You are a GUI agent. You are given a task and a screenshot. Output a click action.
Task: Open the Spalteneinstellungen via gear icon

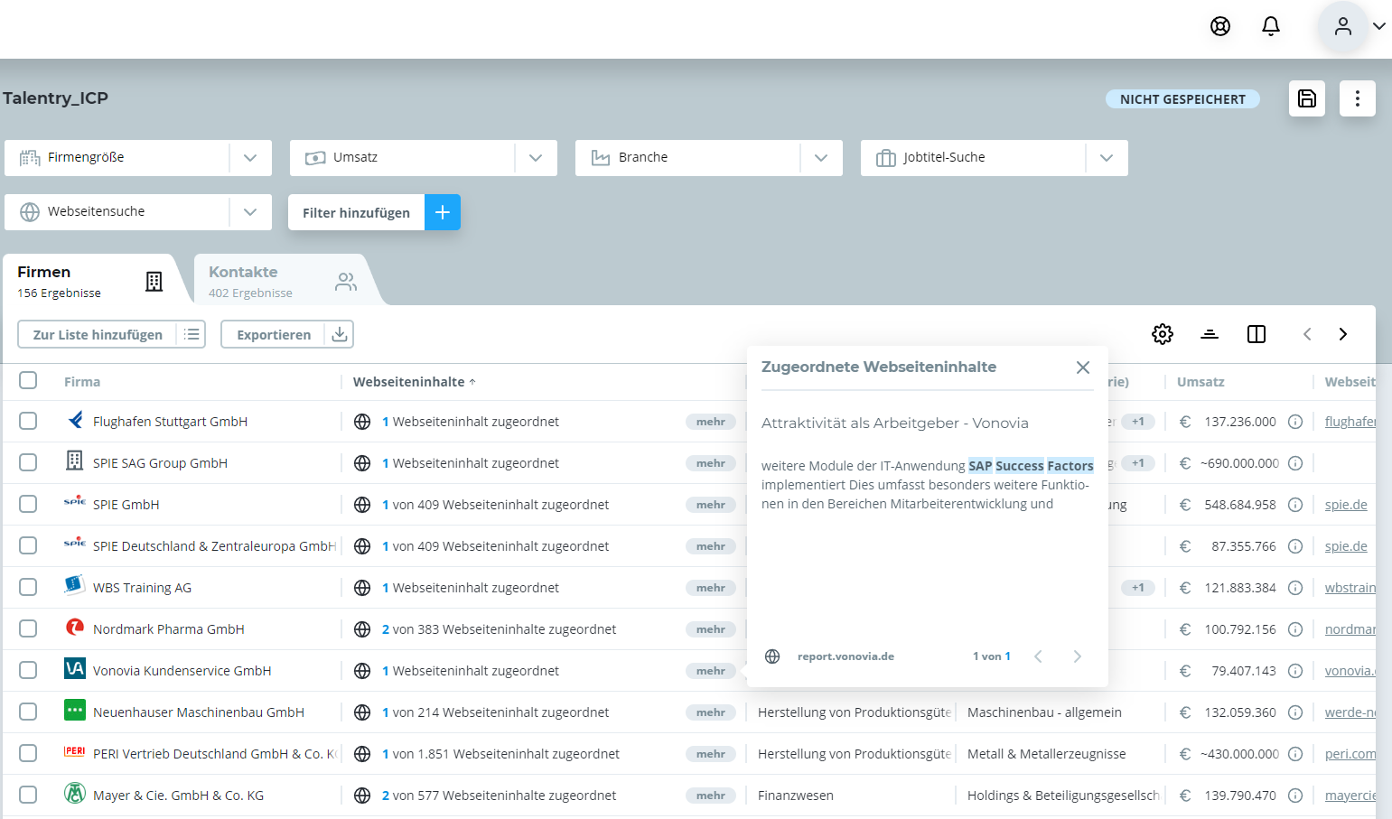[x=1163, y=334]
